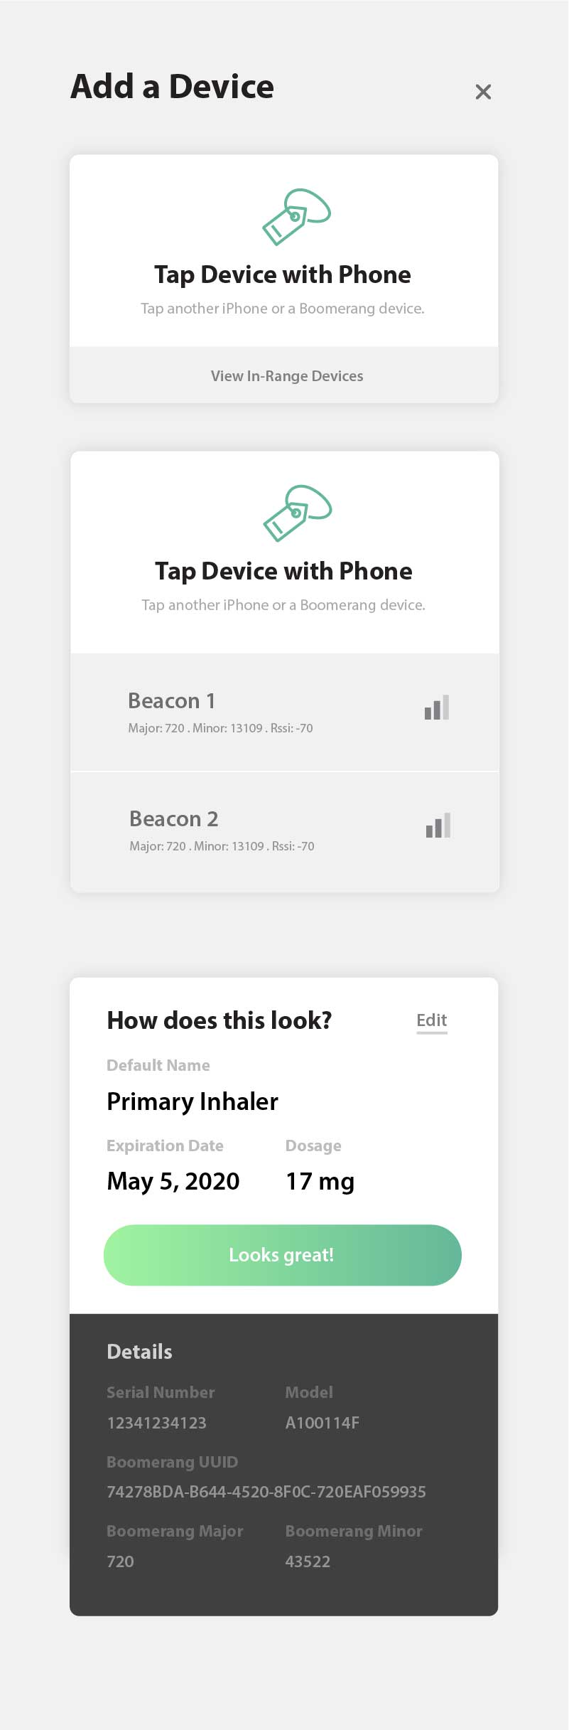
Task: Select Beacon 1 from the list
Action: pos(220,712)
